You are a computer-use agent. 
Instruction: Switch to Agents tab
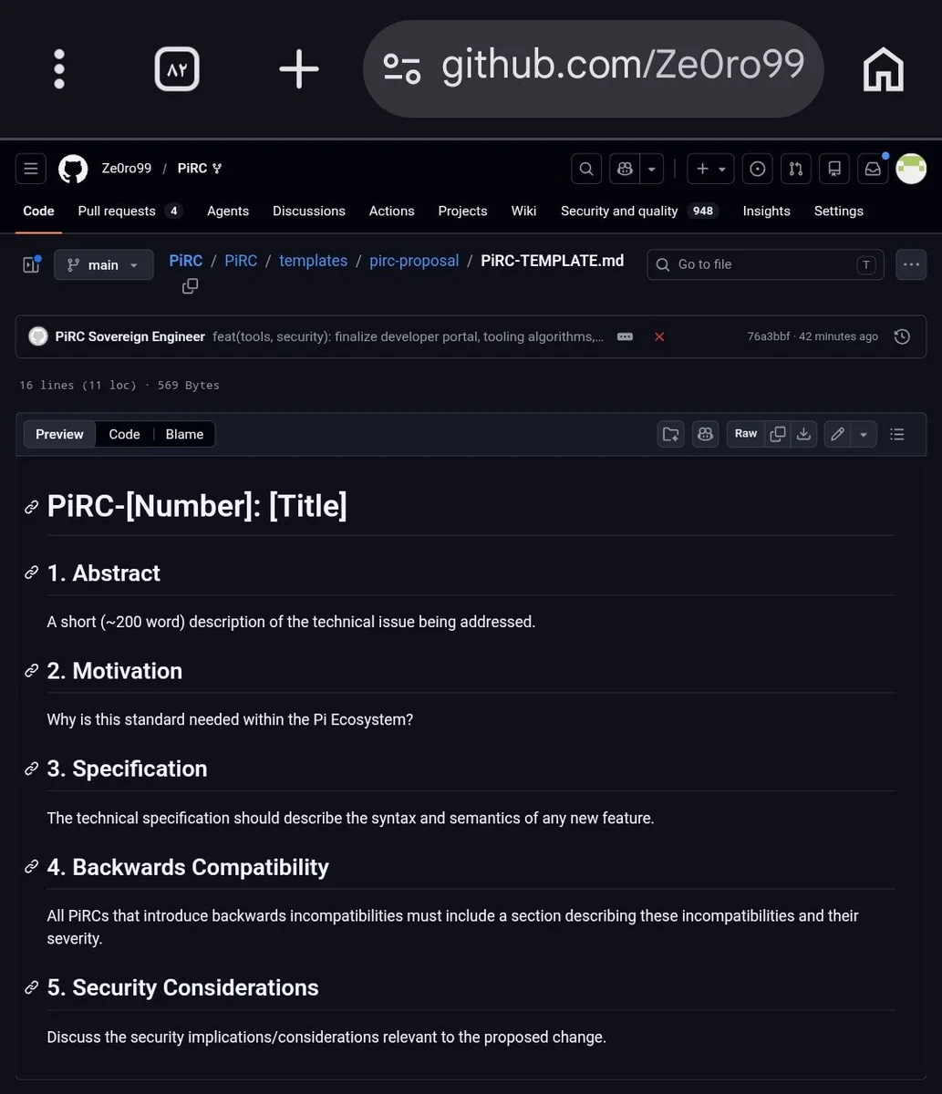click(x=228, y=211)
